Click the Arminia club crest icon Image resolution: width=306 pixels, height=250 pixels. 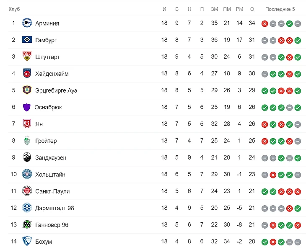tap(27, 23)
